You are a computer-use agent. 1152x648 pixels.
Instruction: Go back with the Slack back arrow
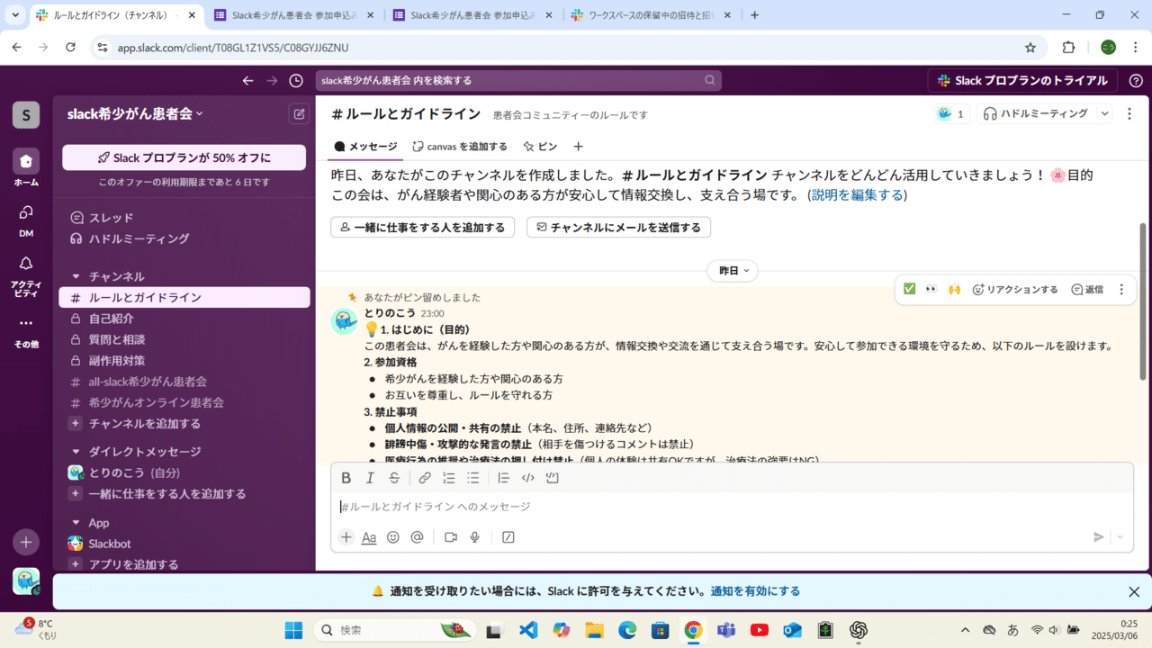click(248, 81)
